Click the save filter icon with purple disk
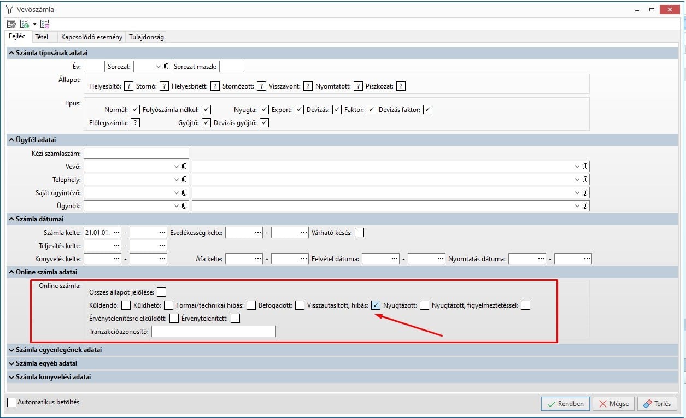The image size is (686, 418). click(x=45, y=24)
